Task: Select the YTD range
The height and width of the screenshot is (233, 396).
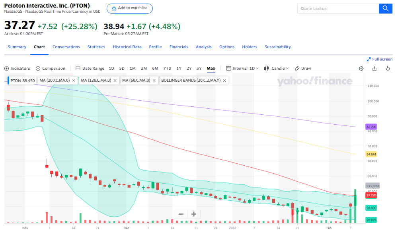Action: click(167, 68)
